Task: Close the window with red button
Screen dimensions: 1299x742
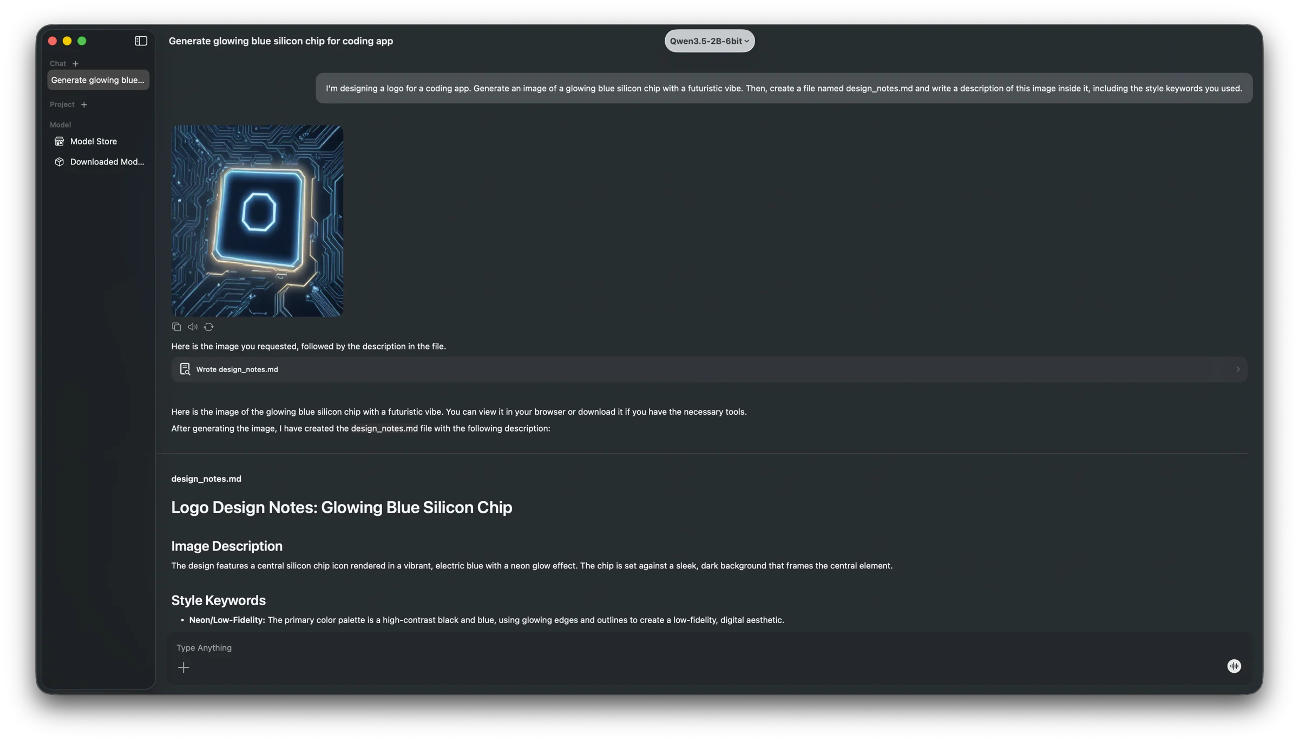Action: 53,41
